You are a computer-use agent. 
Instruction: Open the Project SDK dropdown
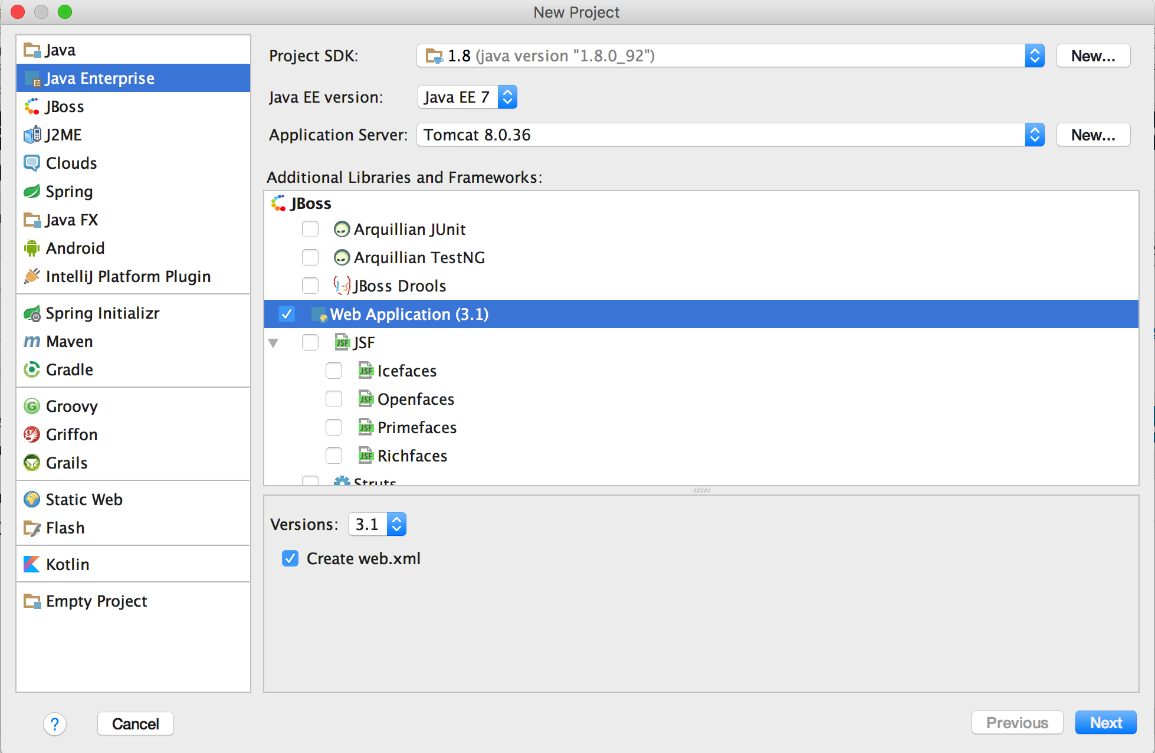pos(730,56)
